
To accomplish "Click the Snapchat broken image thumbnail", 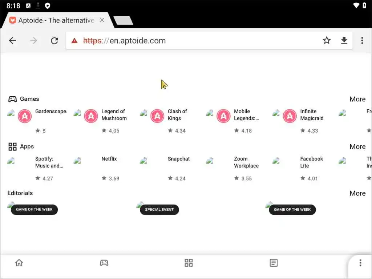I will coord(143,161).
